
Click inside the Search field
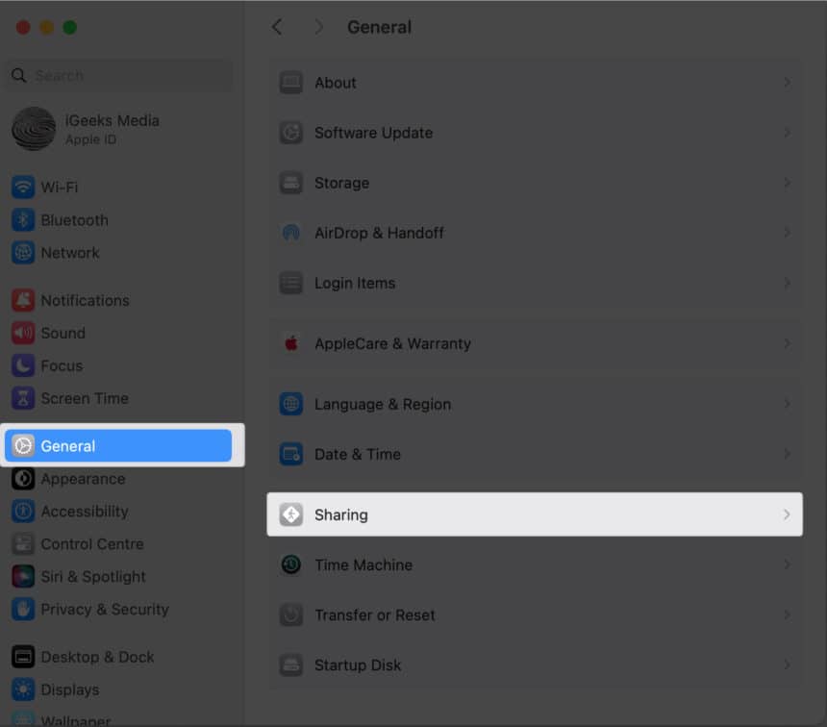coord(115,75)
